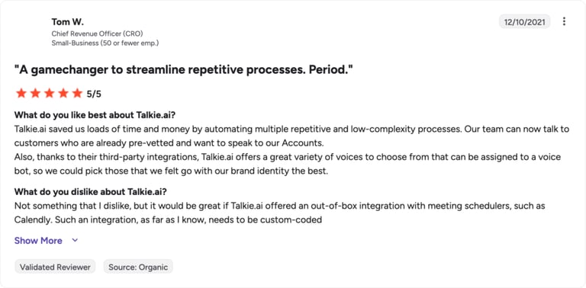586x288 pixels.
Task: Click the 'What do you like best' heading
Action: pyautogui.click(x=95, y=114)
